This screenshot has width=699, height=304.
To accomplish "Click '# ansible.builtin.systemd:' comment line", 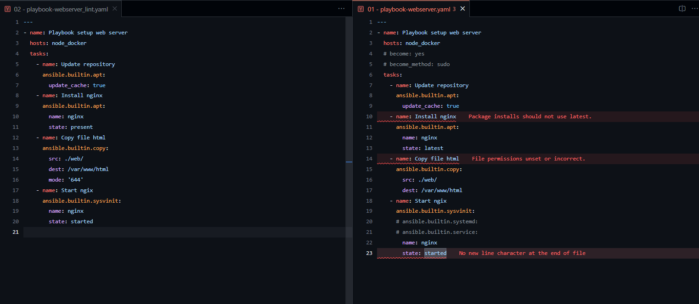I will [437, 221].
